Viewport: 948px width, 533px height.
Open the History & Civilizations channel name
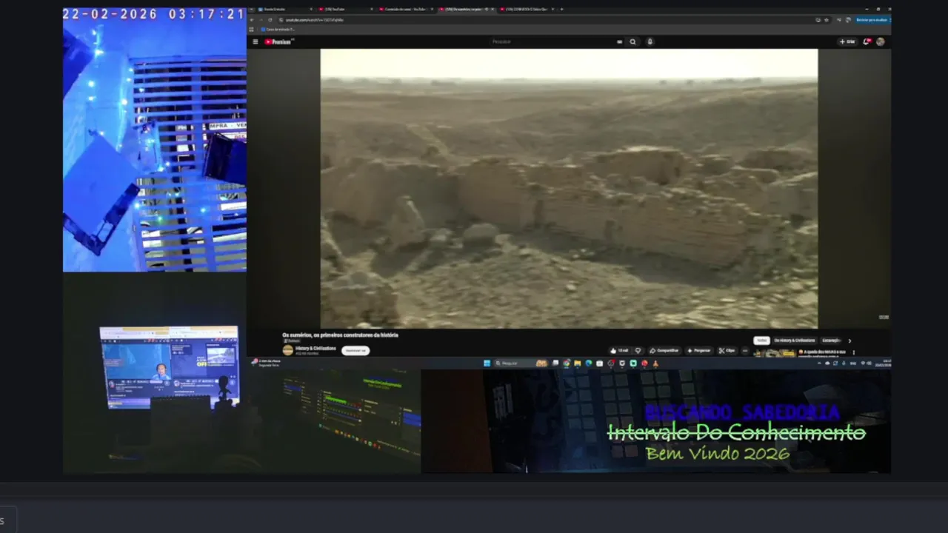(x=316, y=348)
